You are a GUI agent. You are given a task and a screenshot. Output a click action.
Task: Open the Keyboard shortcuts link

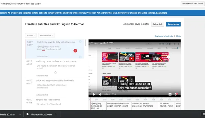[x=163, y=36]
